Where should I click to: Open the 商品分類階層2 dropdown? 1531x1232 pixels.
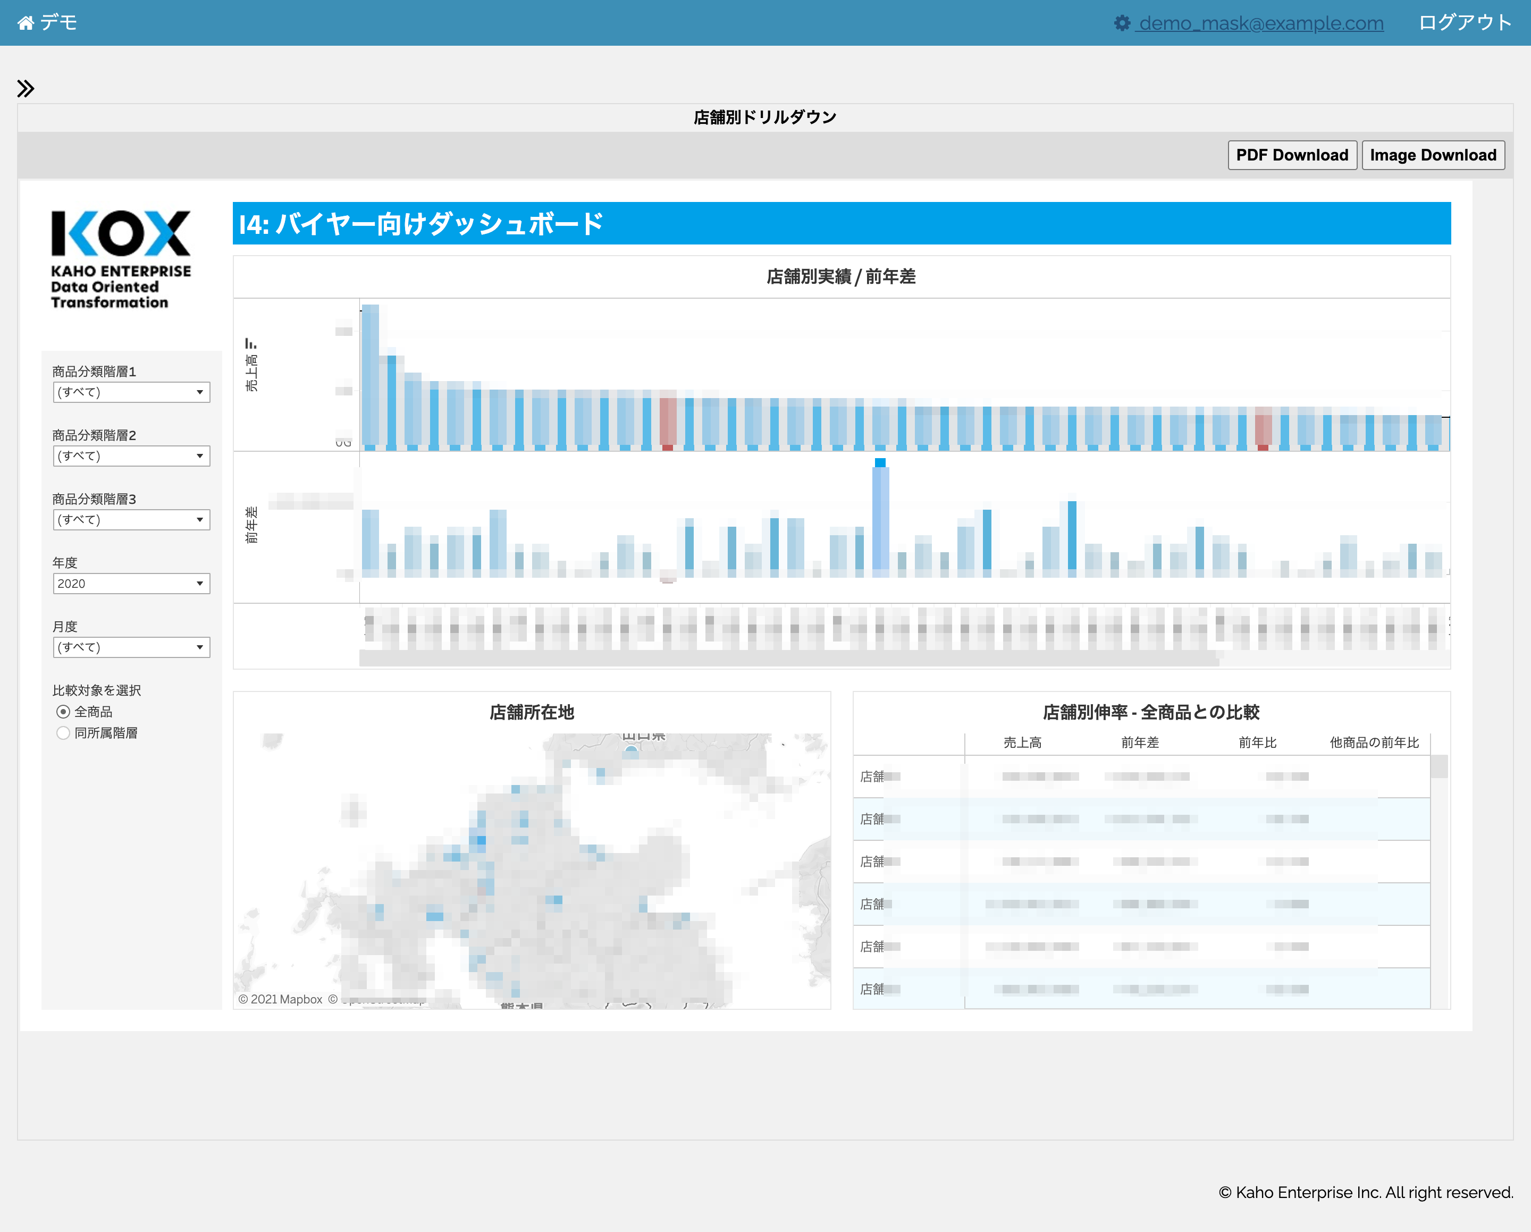pos(131,456)
